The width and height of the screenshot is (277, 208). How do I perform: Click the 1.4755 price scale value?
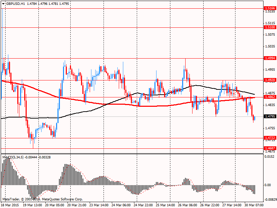[270, 128]
